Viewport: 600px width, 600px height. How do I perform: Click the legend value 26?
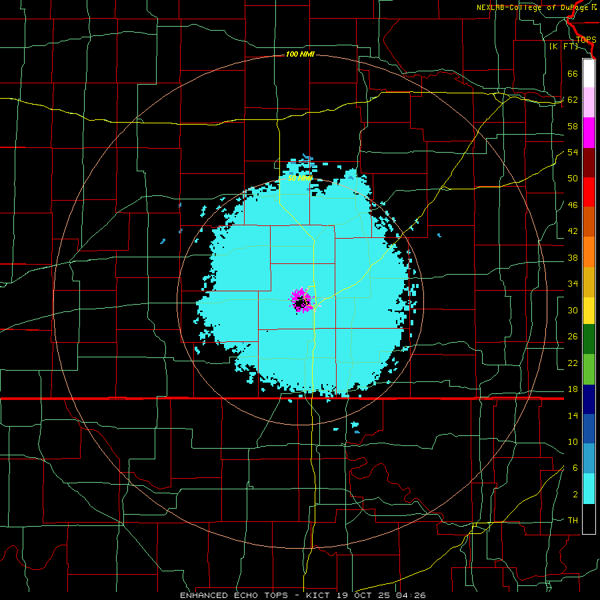click(x=573, y=337)
